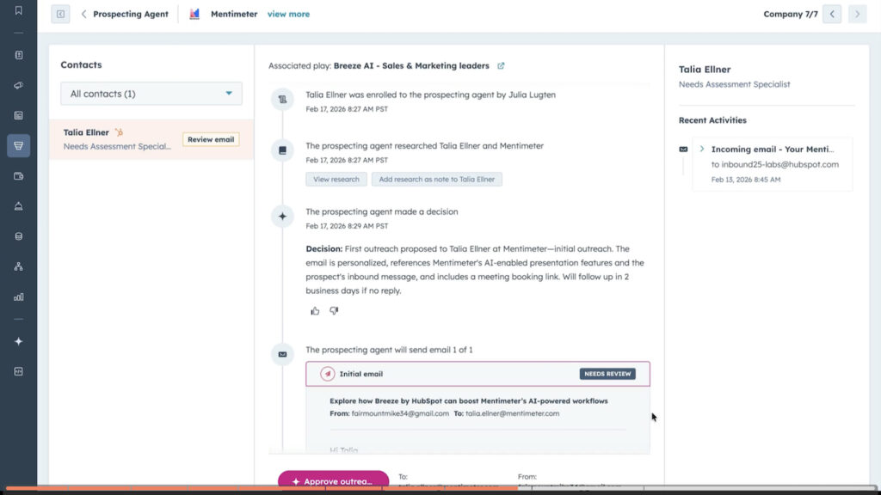Open the Marketing megaphone sidebar icon

19,85
